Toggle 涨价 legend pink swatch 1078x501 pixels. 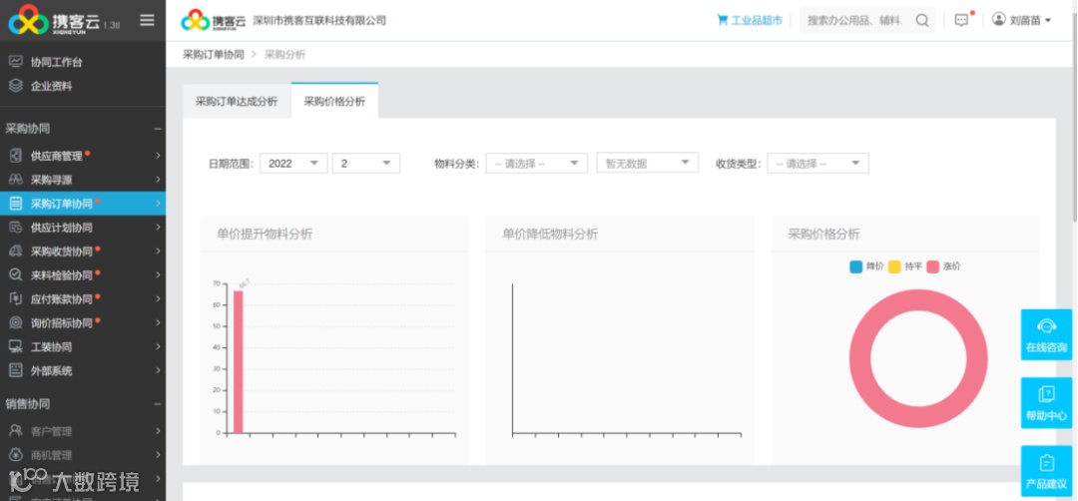pos(933,266)
